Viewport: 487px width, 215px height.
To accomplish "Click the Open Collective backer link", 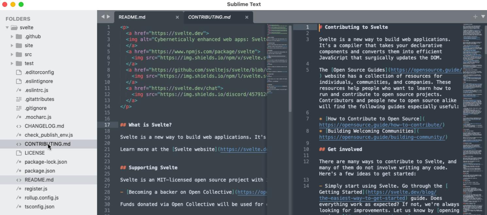I will (252, 192).
